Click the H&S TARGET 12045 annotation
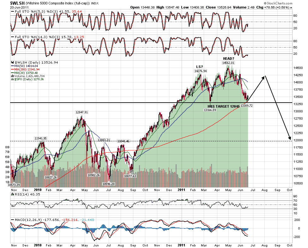The width and height of the screenshot is (308, 248). (223, 106)
